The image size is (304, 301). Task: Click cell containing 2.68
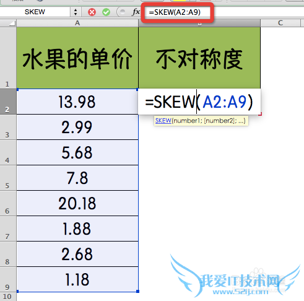(x=77, y=254)
